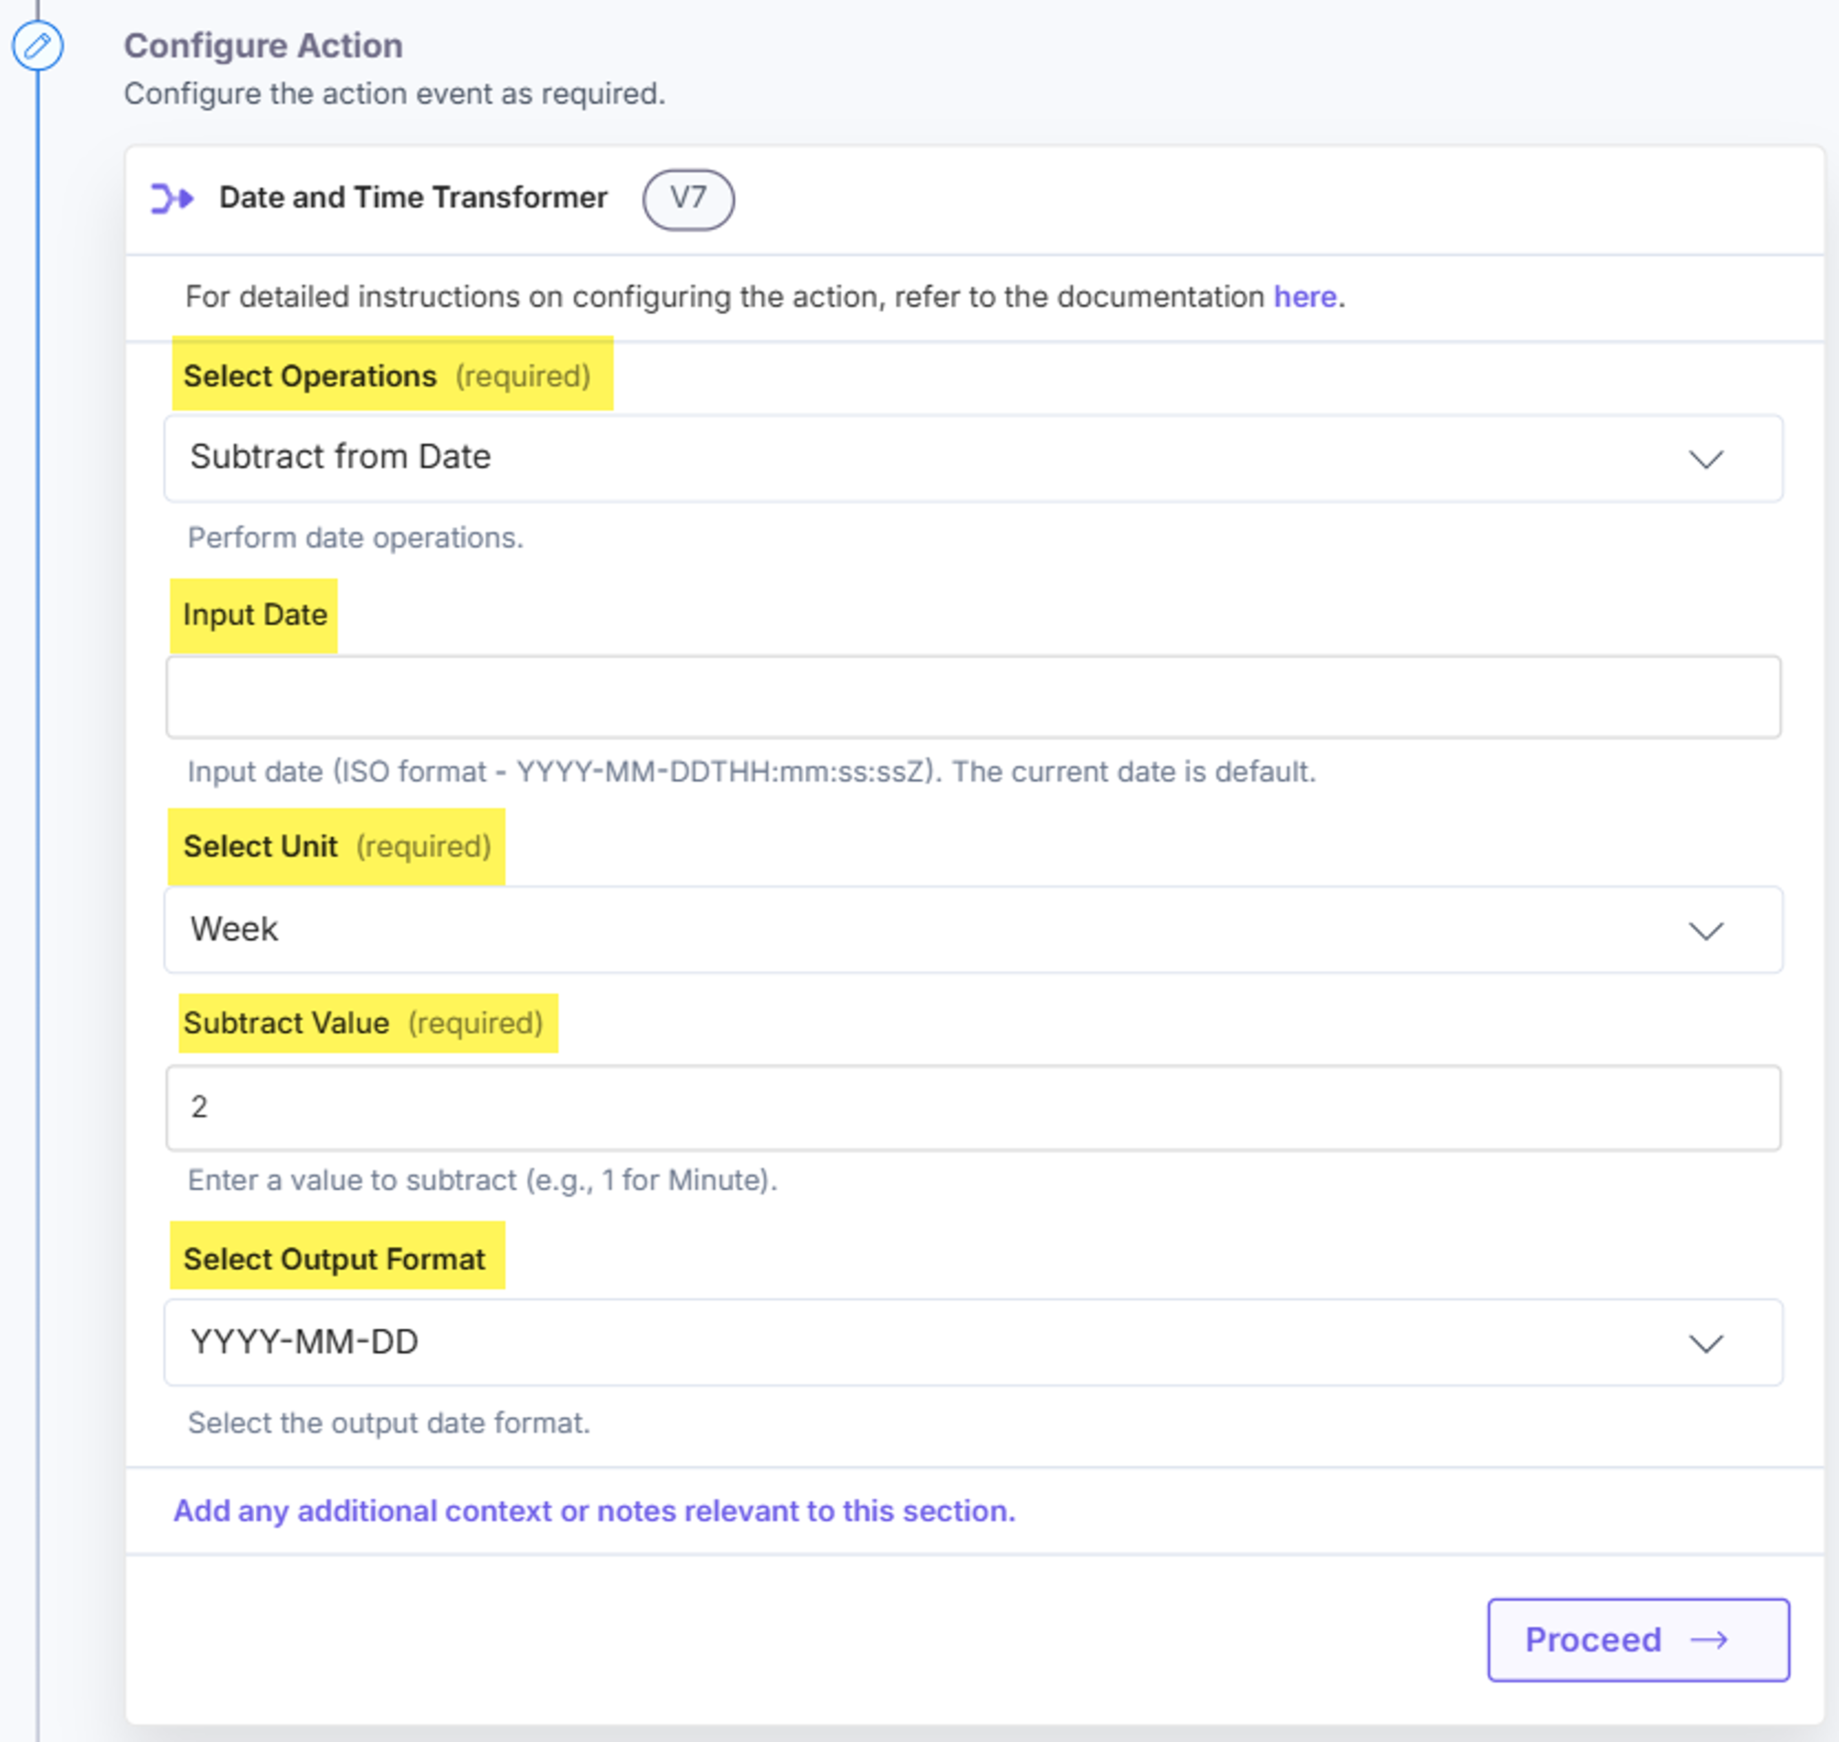
Task: Click the Proceed button
Action: coord(1638,1640)
